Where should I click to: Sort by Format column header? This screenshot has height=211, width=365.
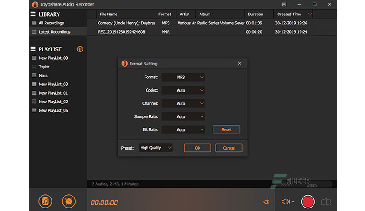coord(165,14)
